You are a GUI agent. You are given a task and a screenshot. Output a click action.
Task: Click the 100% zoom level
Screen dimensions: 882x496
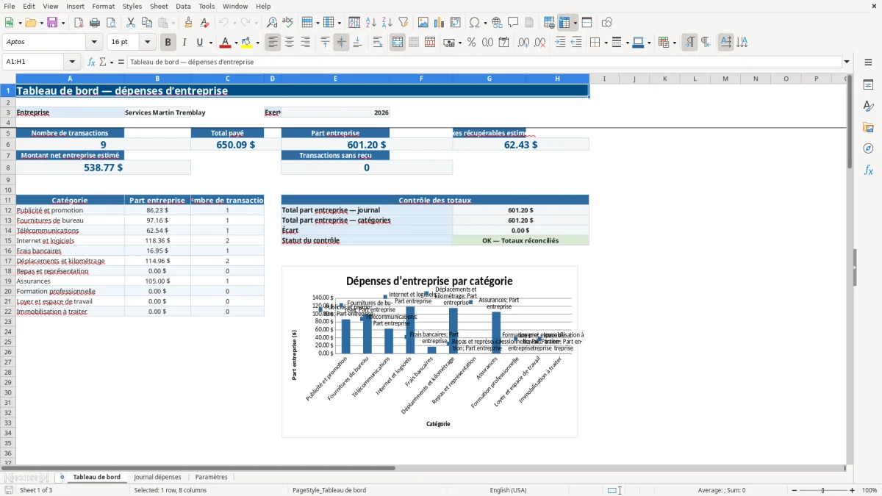tap(870, 490)
